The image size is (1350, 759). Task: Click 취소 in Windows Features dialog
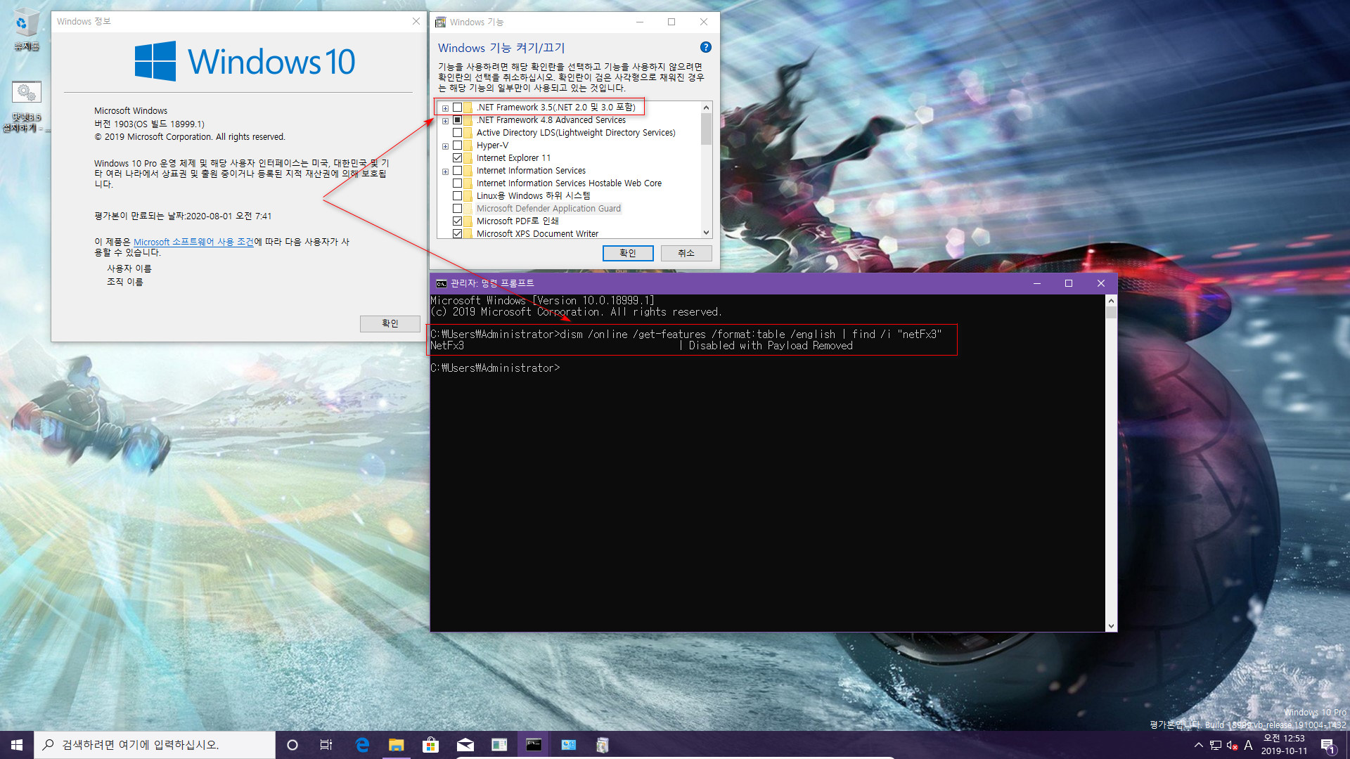686,253
